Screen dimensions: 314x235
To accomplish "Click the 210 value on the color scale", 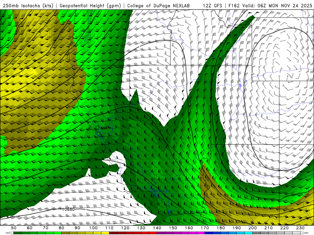I will point(268,228).
